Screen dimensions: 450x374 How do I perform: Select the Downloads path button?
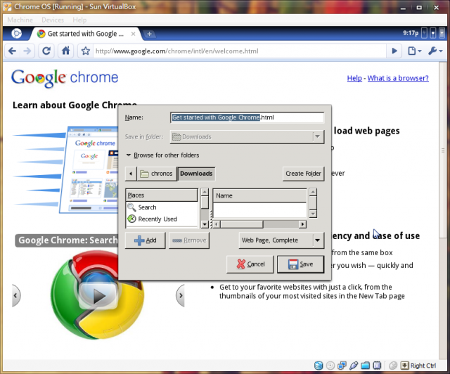point(196,174)
